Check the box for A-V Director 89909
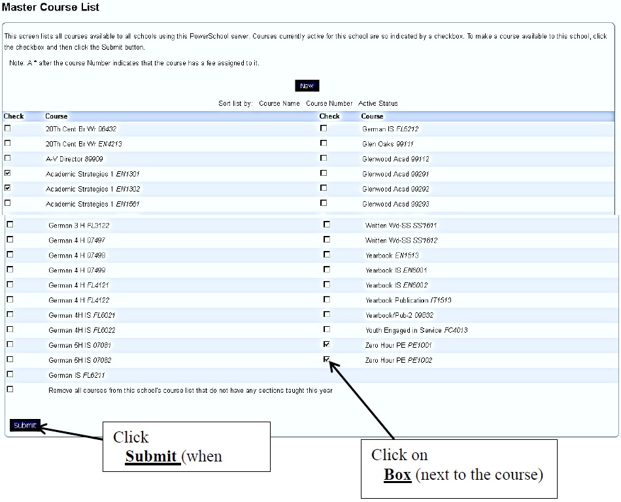The image size is (621, 502). point(8,158)
